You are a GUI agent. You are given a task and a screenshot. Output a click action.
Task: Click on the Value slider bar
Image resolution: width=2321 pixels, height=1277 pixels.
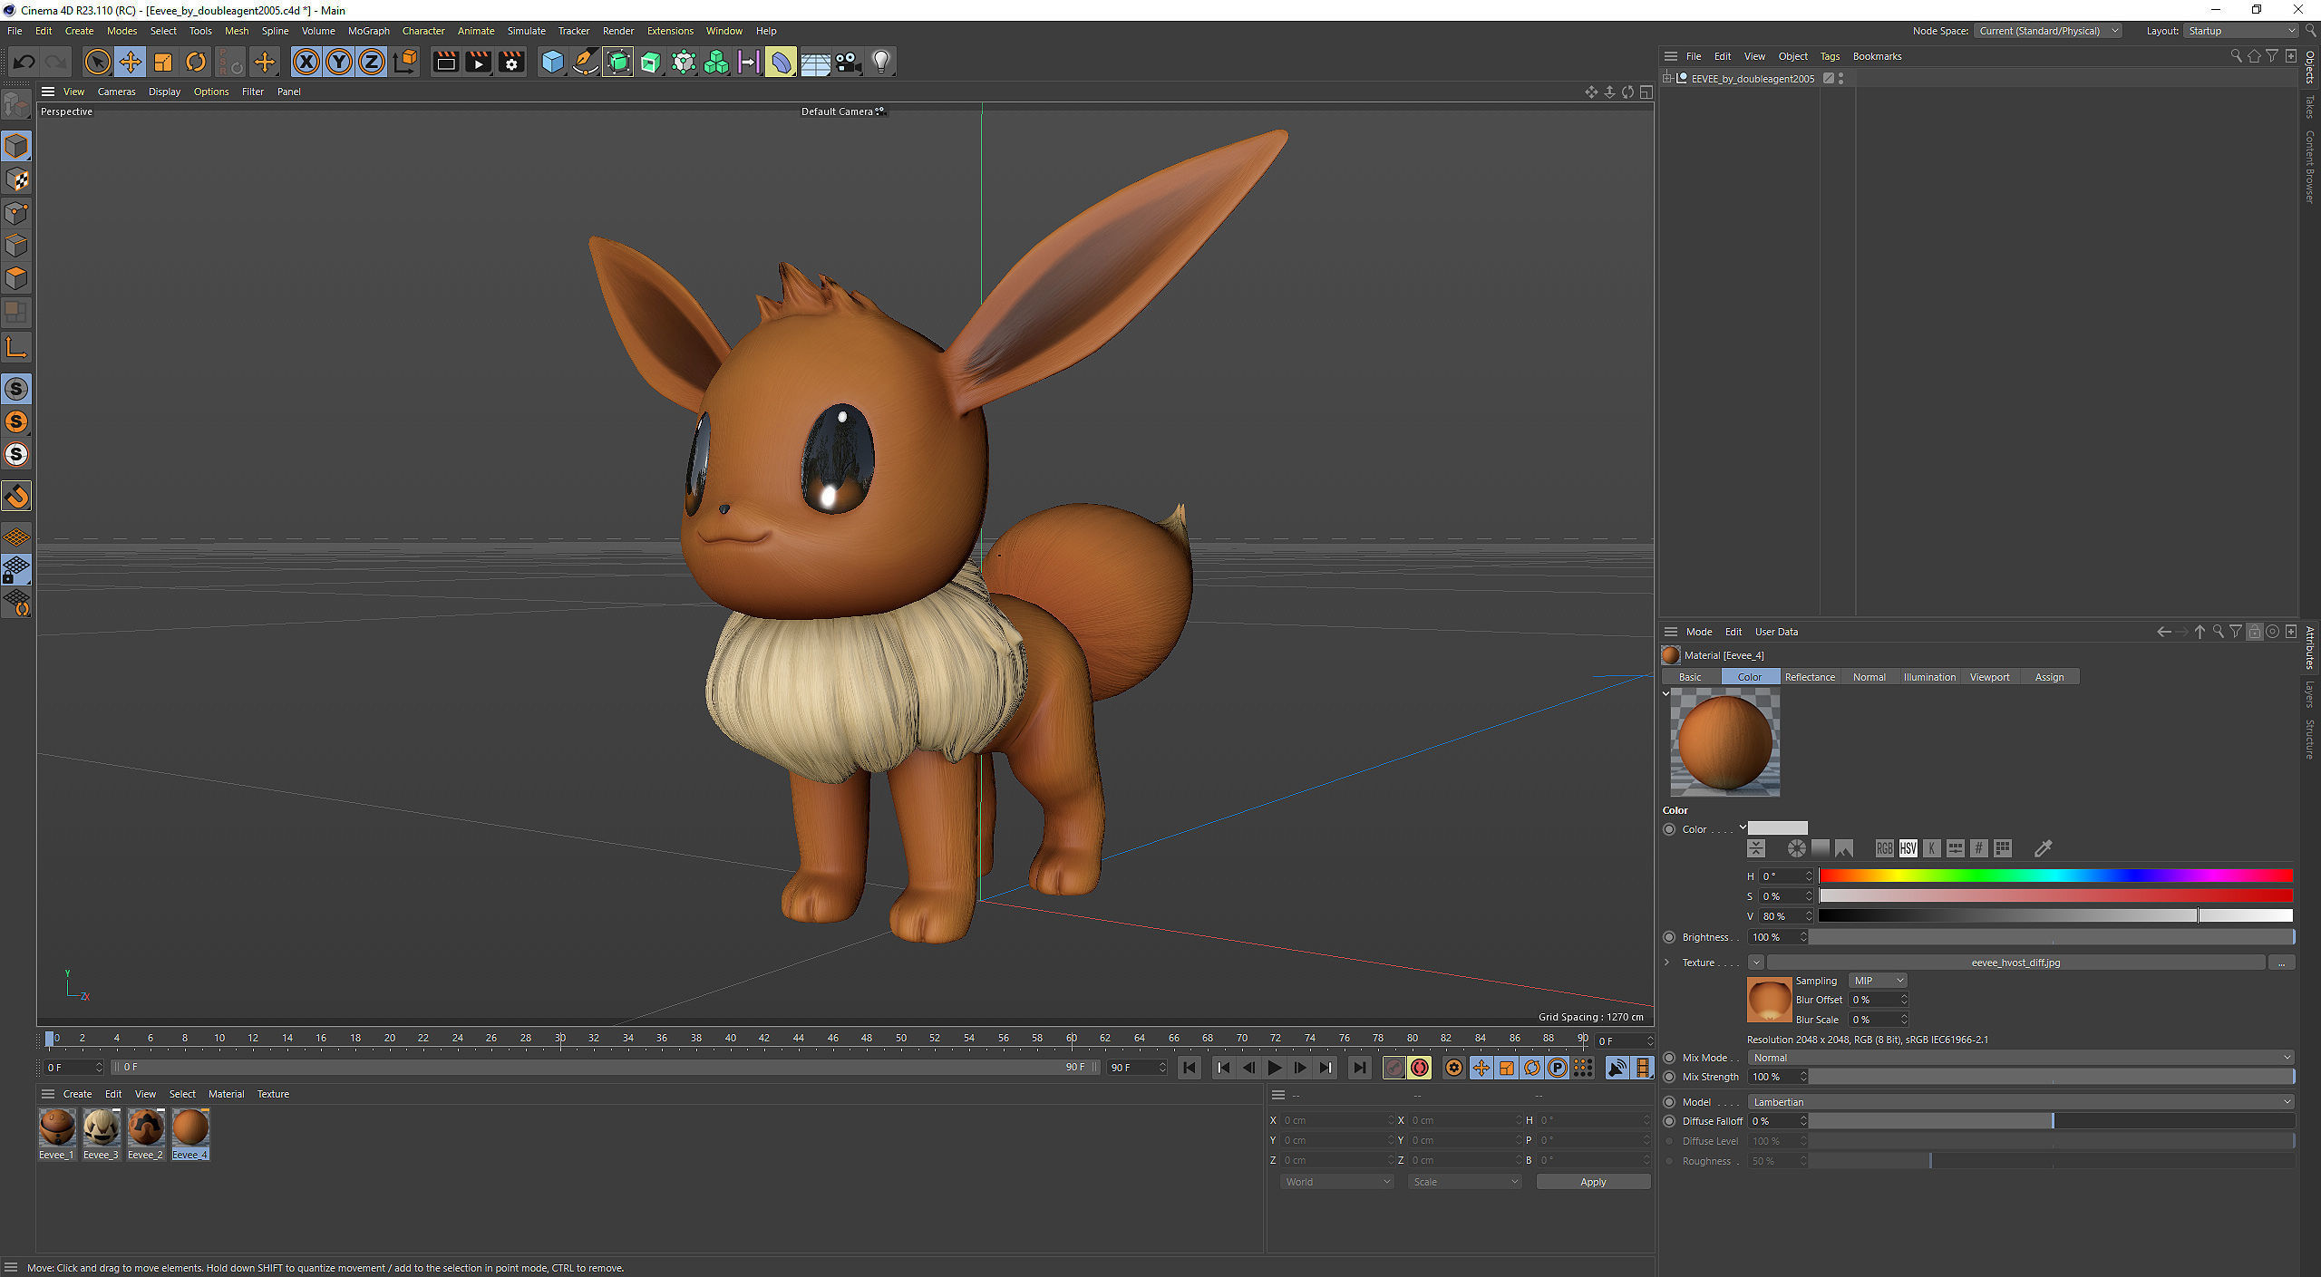[2055, 916]
